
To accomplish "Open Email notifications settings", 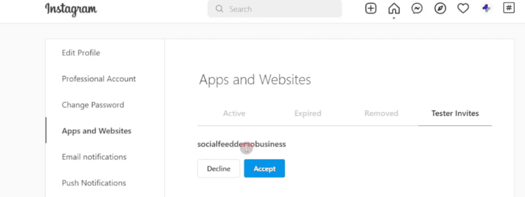I will pos(94,157).
